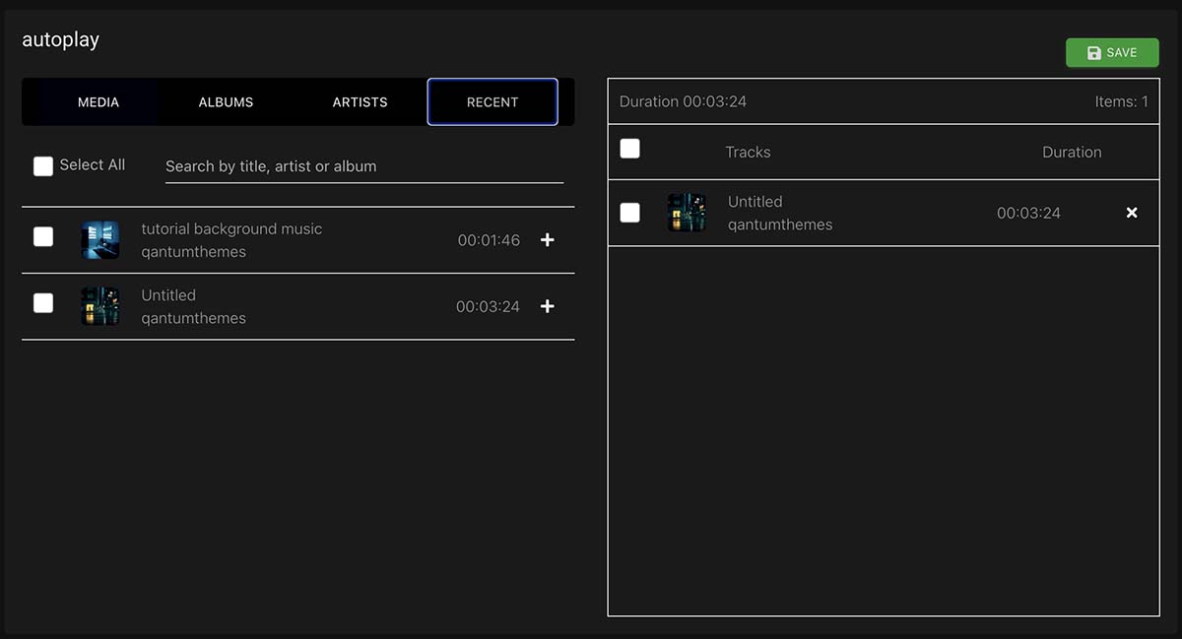Screen dimensions: 1182x639
Task: Click the Duration column header
Action: point(1072,153)
